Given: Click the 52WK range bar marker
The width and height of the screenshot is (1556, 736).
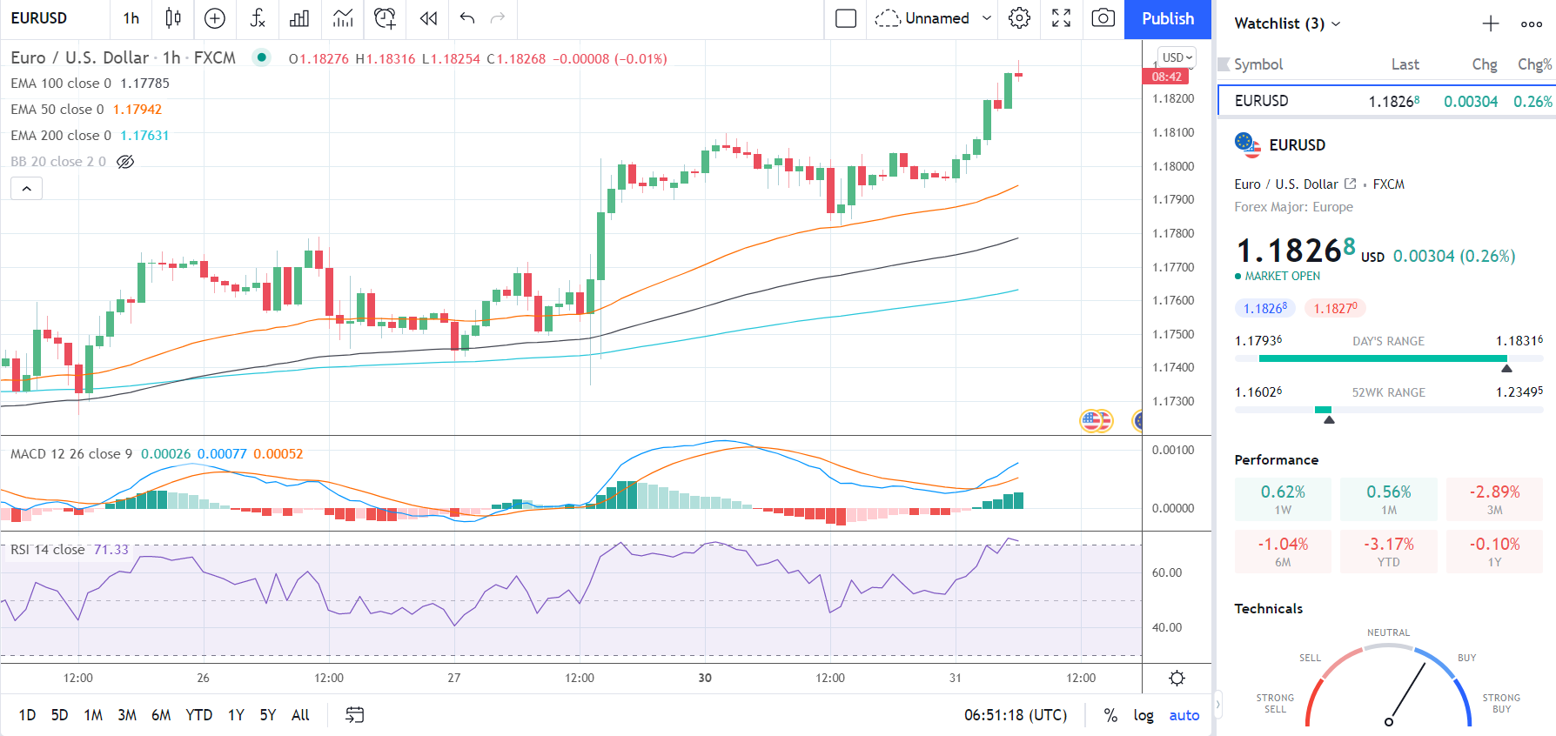Looking at the screenshot, I should pyautogui.click(x=1329, y=419).
